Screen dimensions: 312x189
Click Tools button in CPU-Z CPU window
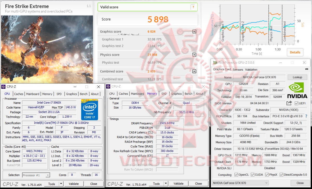[52, 184]
